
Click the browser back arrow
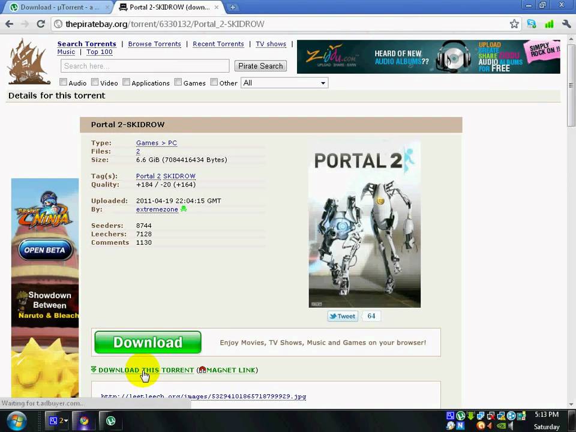(x=9, y=24)
